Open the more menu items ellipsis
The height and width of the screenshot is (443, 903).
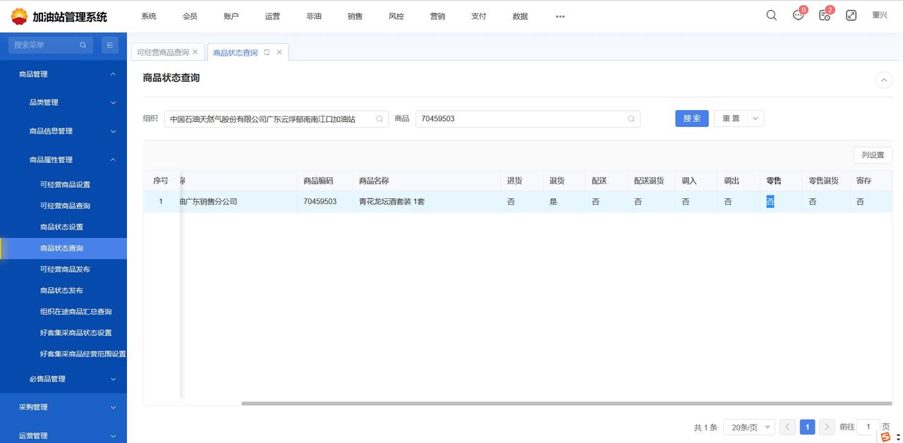(560, 16)
